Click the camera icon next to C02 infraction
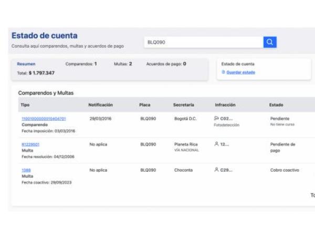Image resolution: width=315 pixels, height=239 pixels. point(216,118)
